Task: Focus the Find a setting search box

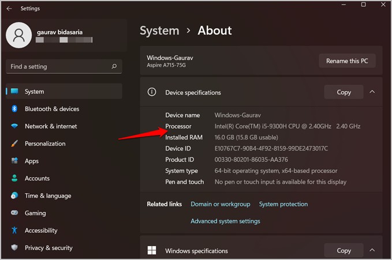Action: pos(64,66)
